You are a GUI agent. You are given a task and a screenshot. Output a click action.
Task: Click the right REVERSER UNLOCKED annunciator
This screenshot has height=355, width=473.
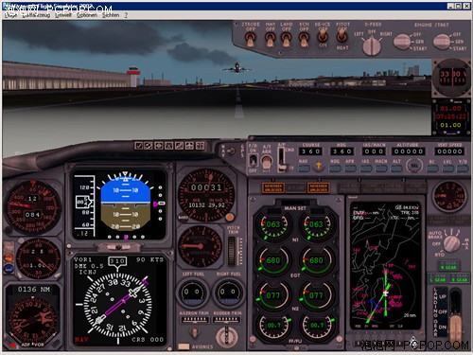pos(319,187)
